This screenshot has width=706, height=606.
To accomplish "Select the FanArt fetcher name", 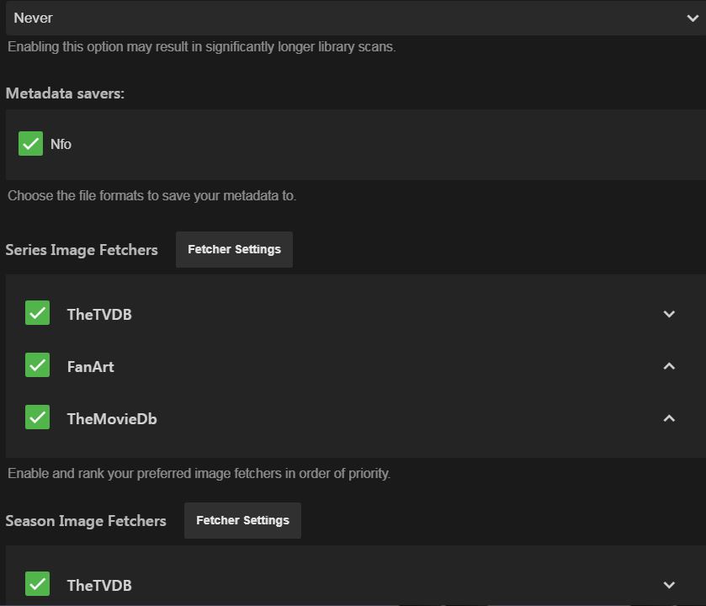I will click(90, 367).
